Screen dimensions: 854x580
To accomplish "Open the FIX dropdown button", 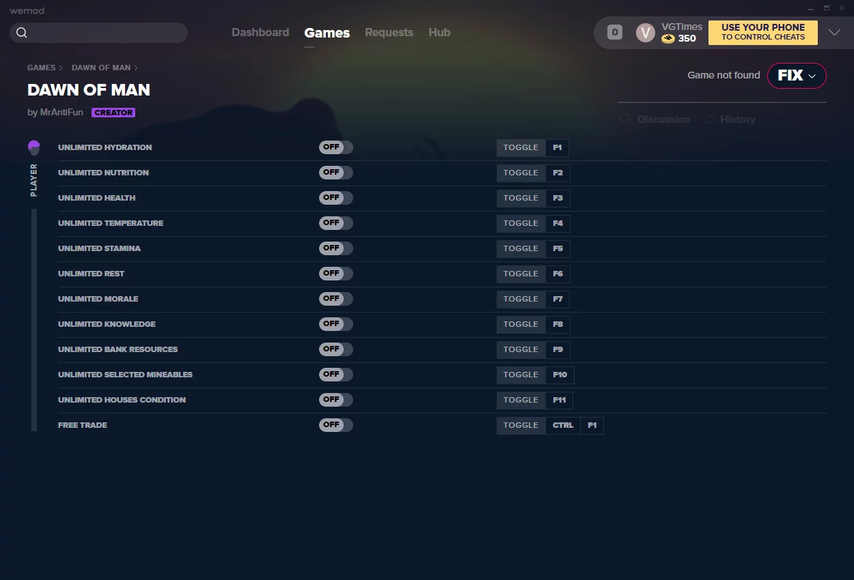I will (x=797, y=76).
